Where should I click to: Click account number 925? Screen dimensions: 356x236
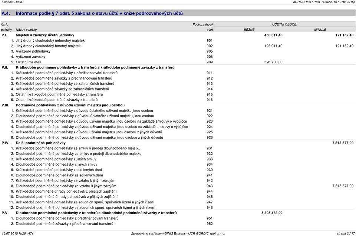(x=210, y=132)
